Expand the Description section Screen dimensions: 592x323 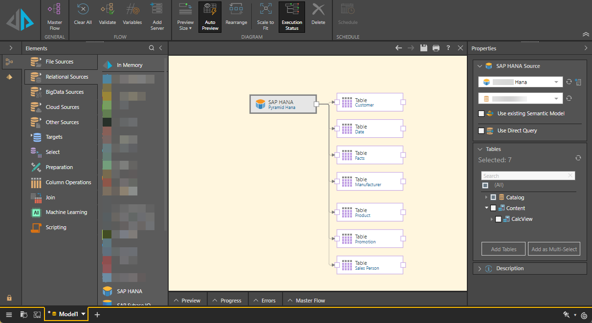(480, 269)
